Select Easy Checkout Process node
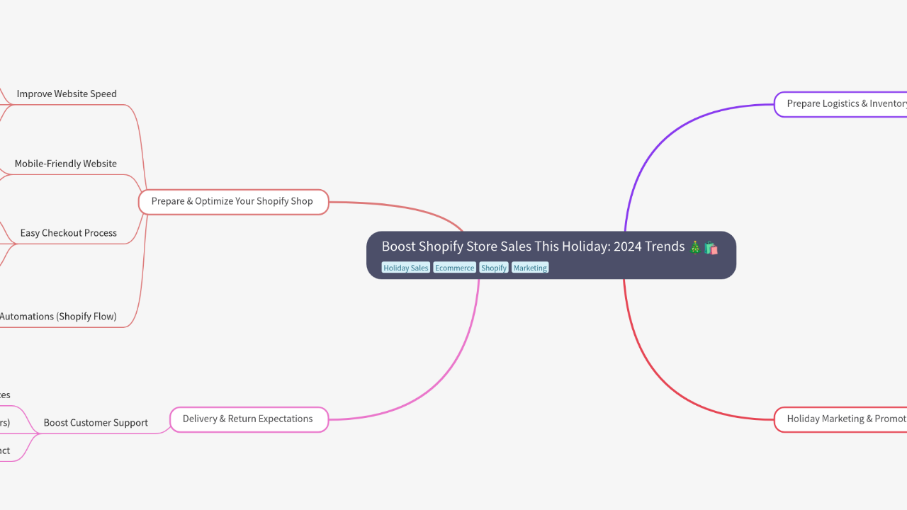The height and width of the screenshot is (510, 907). (69, 233)
